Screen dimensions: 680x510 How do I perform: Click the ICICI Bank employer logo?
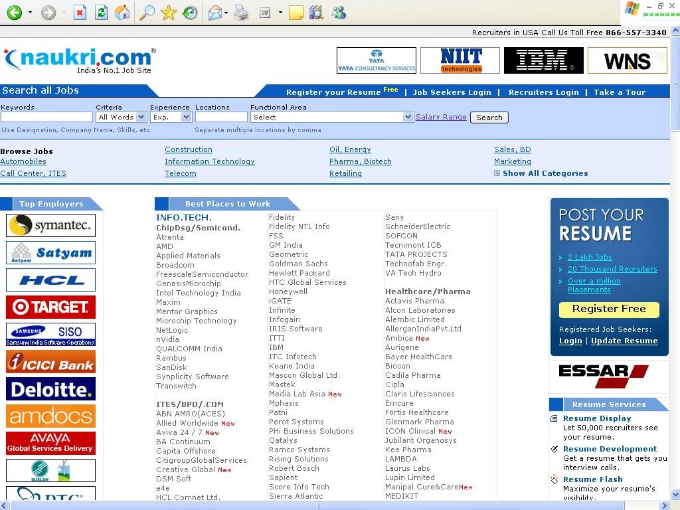[50, 362]
